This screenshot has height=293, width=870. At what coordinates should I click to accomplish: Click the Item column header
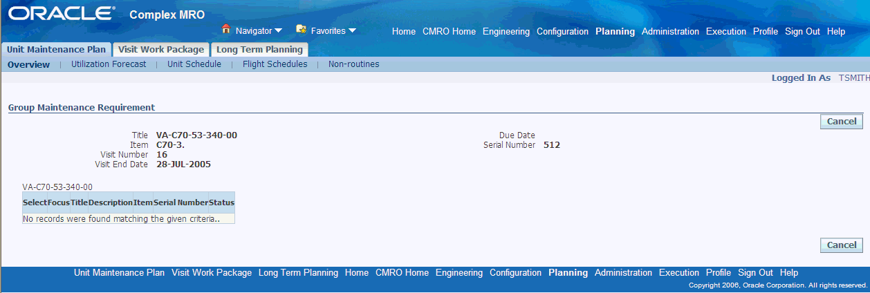click(x=143, y=202)
